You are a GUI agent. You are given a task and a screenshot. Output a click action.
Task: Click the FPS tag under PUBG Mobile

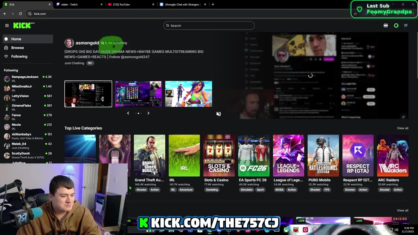click(327, 190)
